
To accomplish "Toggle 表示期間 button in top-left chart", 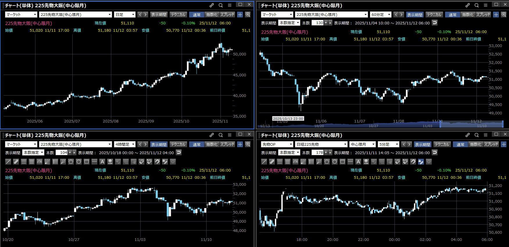I will (159, 15).
